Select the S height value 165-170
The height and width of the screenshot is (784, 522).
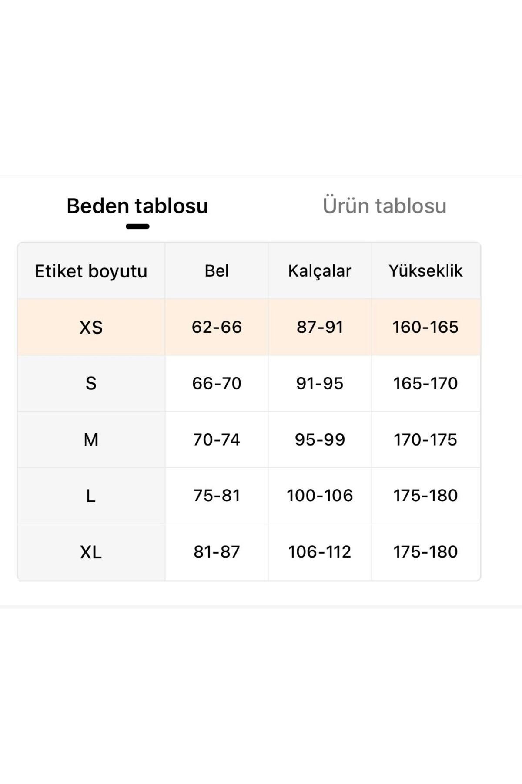coord(425,383)
